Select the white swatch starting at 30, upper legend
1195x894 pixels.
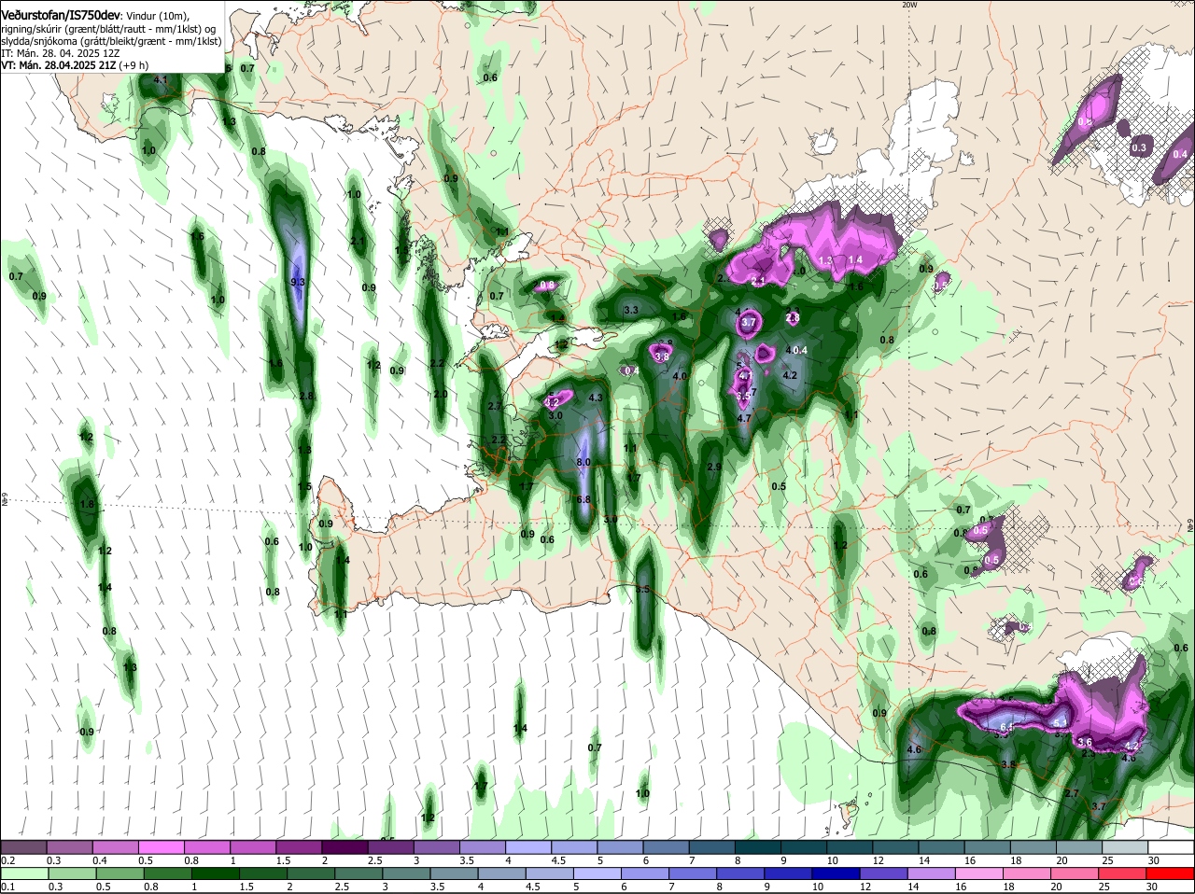tap(1170, 847)
